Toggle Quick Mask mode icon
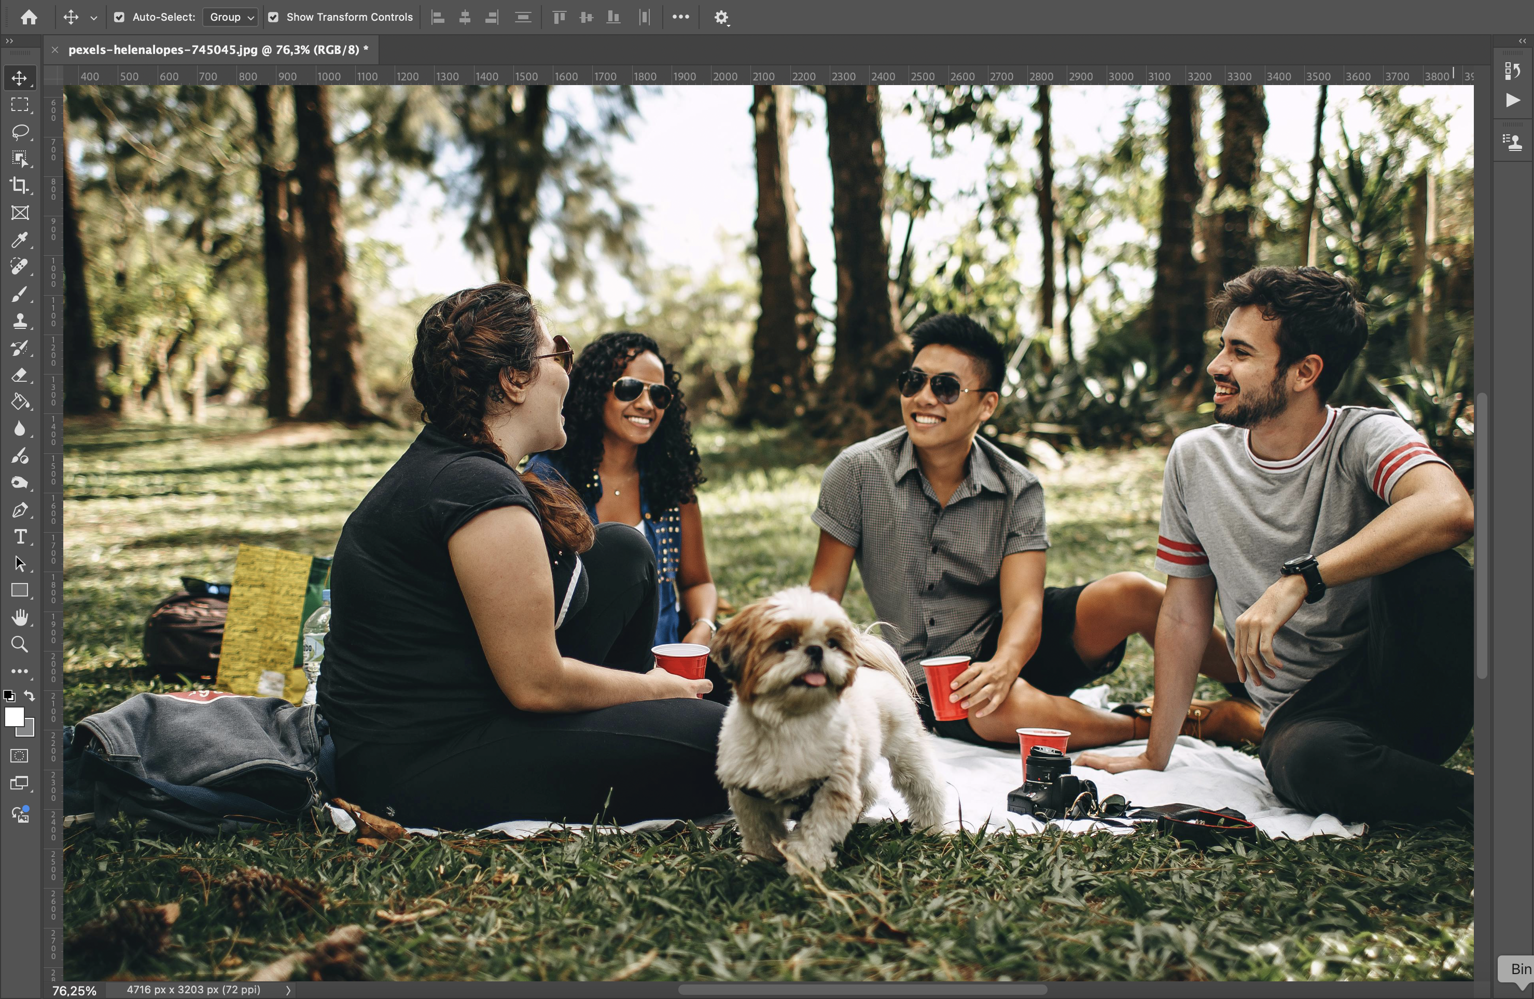1534x999 pixels. pyautogui.click(x=19, y=756)
